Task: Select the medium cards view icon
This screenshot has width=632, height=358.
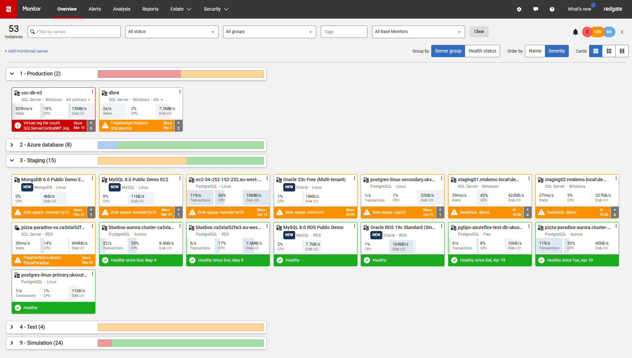Action: (x=609, y=51)
